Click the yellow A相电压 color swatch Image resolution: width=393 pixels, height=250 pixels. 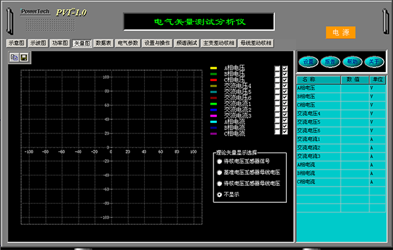pos(214,68)
